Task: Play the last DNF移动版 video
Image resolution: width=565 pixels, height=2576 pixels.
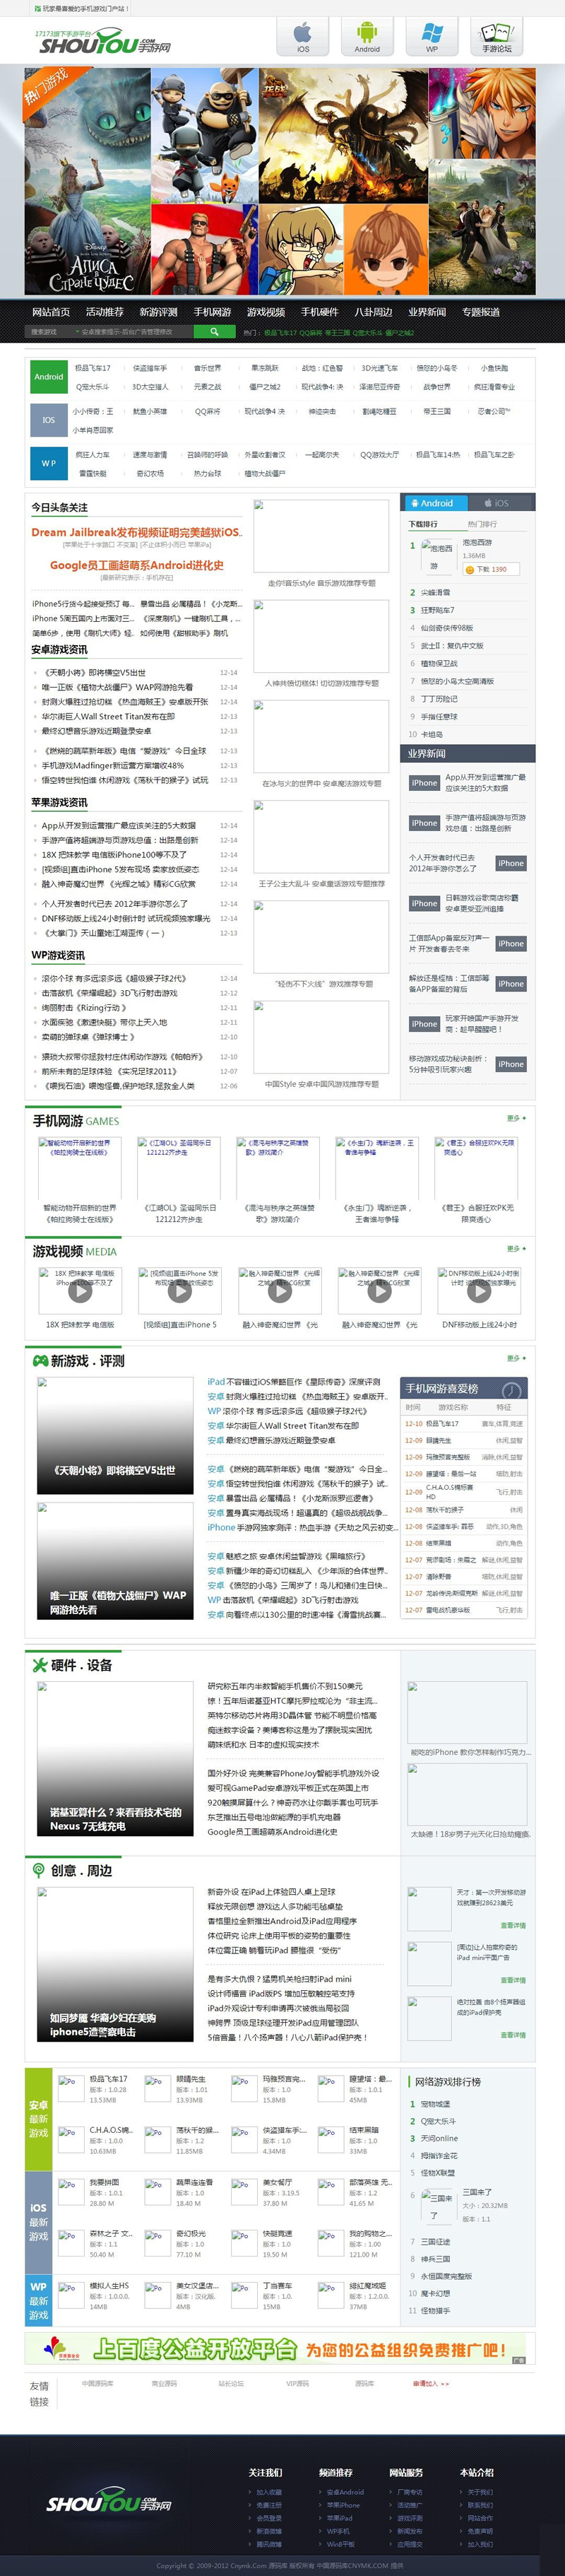Action: [x=479, y=1291]
